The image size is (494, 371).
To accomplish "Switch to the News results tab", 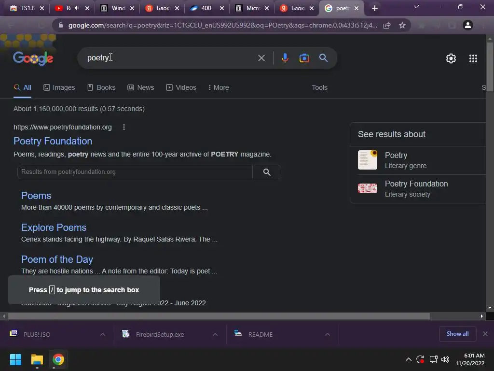I will [141, 87].
